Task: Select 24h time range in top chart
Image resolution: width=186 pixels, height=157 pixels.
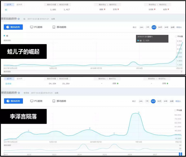Action: [141, 27]
